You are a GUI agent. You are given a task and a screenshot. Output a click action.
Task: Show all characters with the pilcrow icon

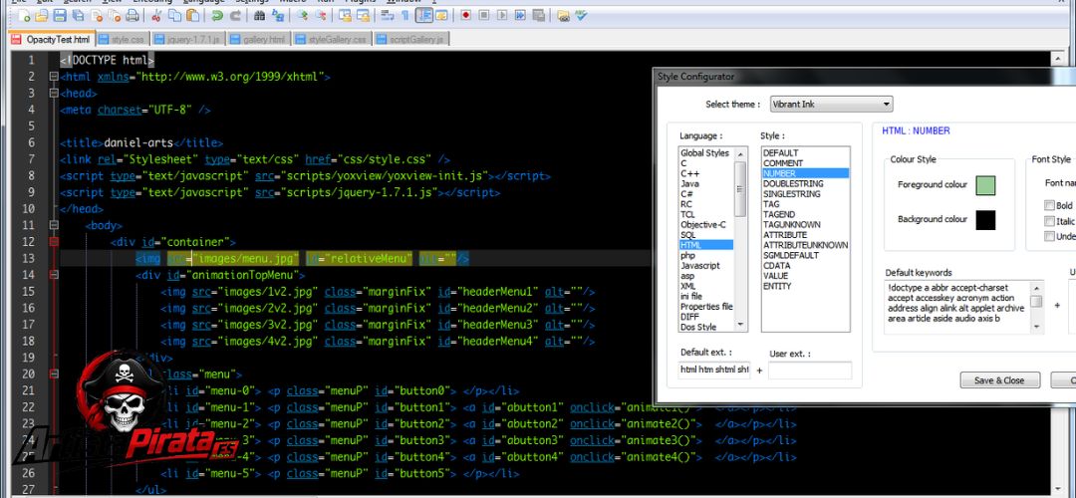click(x=404, y=15)
